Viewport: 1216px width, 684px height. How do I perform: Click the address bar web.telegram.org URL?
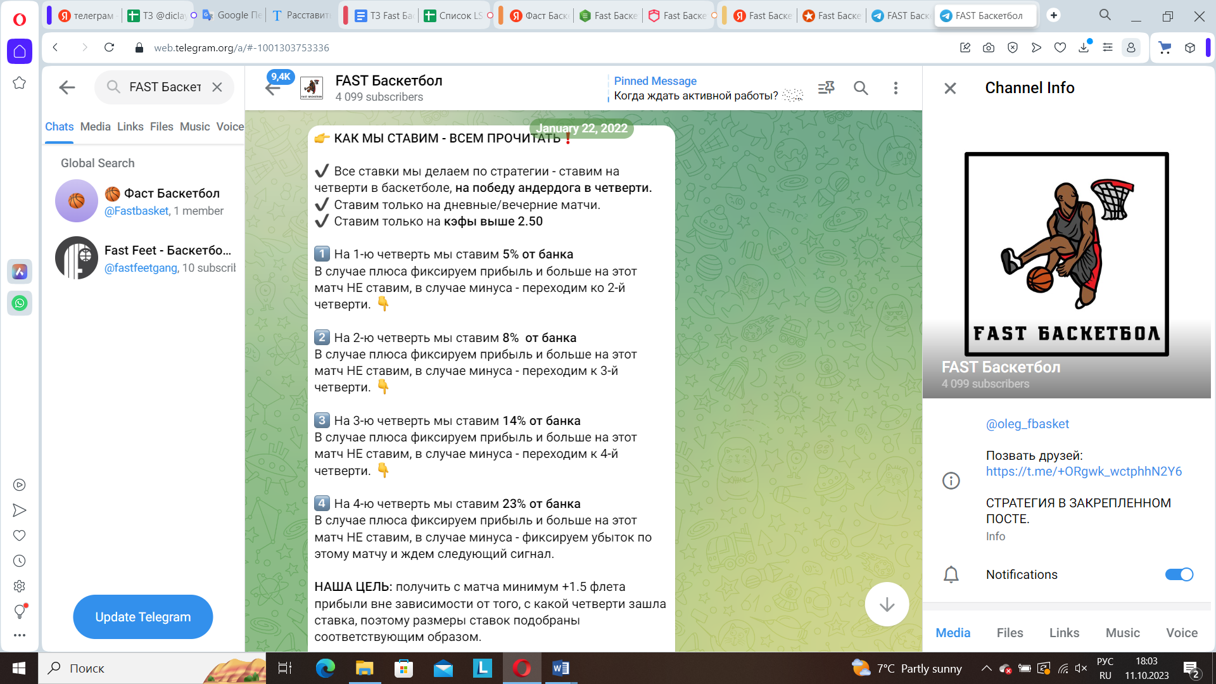pos(241,48)
